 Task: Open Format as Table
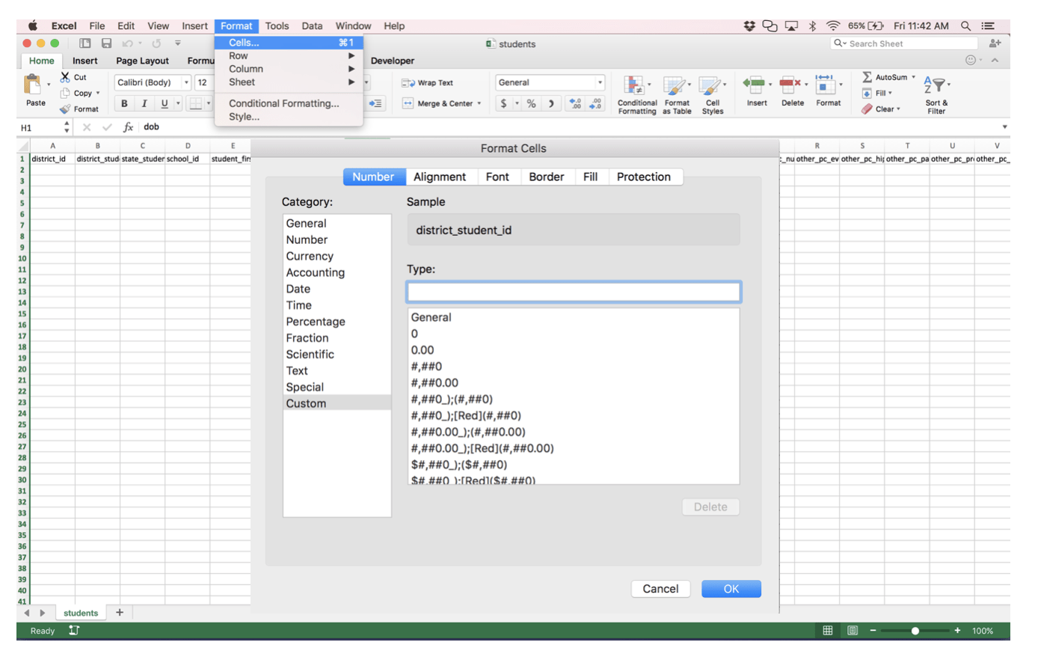[x=677, y=94]
